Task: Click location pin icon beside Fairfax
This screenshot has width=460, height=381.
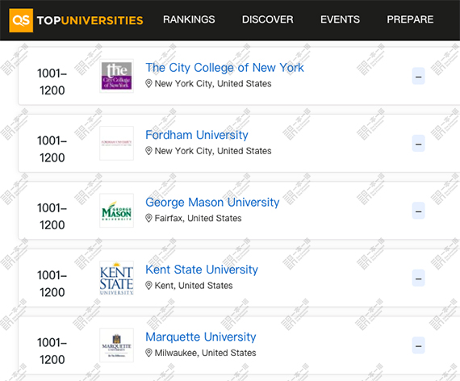Action: coord(148,218)
